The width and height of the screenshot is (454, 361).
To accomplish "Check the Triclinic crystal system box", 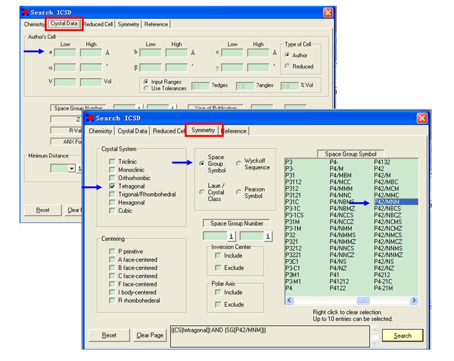I will tap(112, 162).
